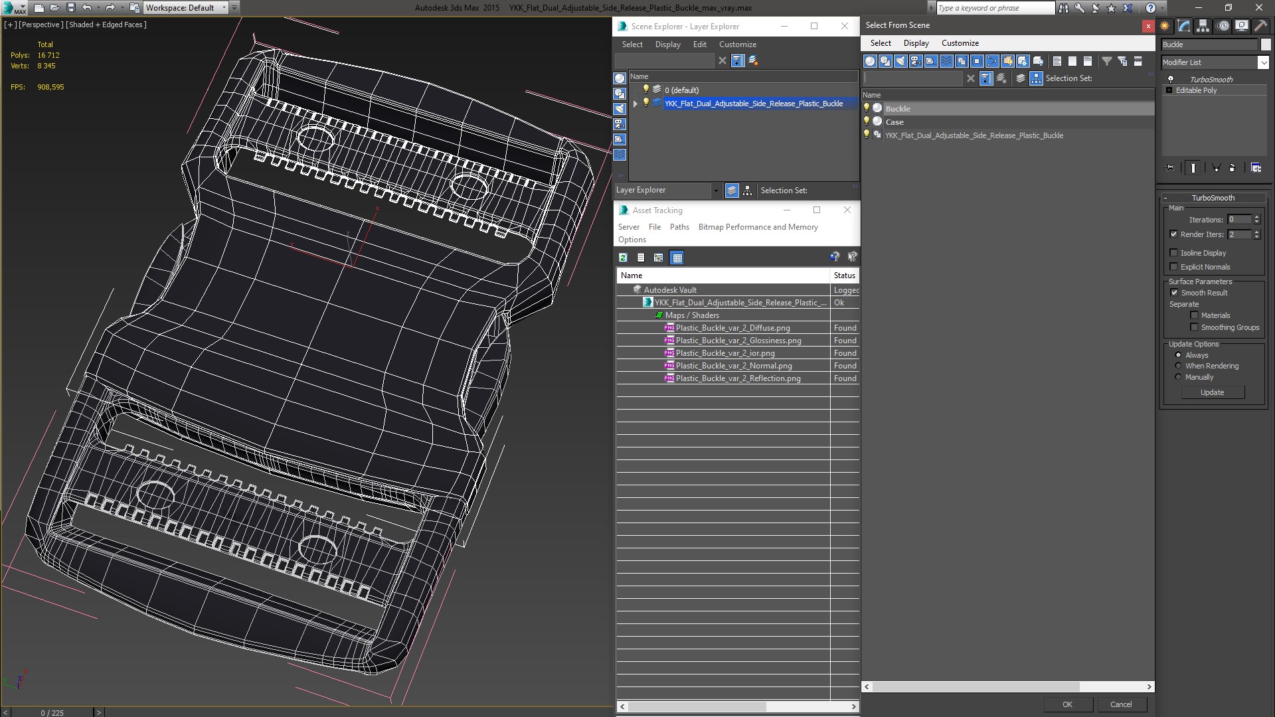Enable Separate by Materials checkbox
This screenshot has width=1275, height=717.
[x=1194, y=315]
